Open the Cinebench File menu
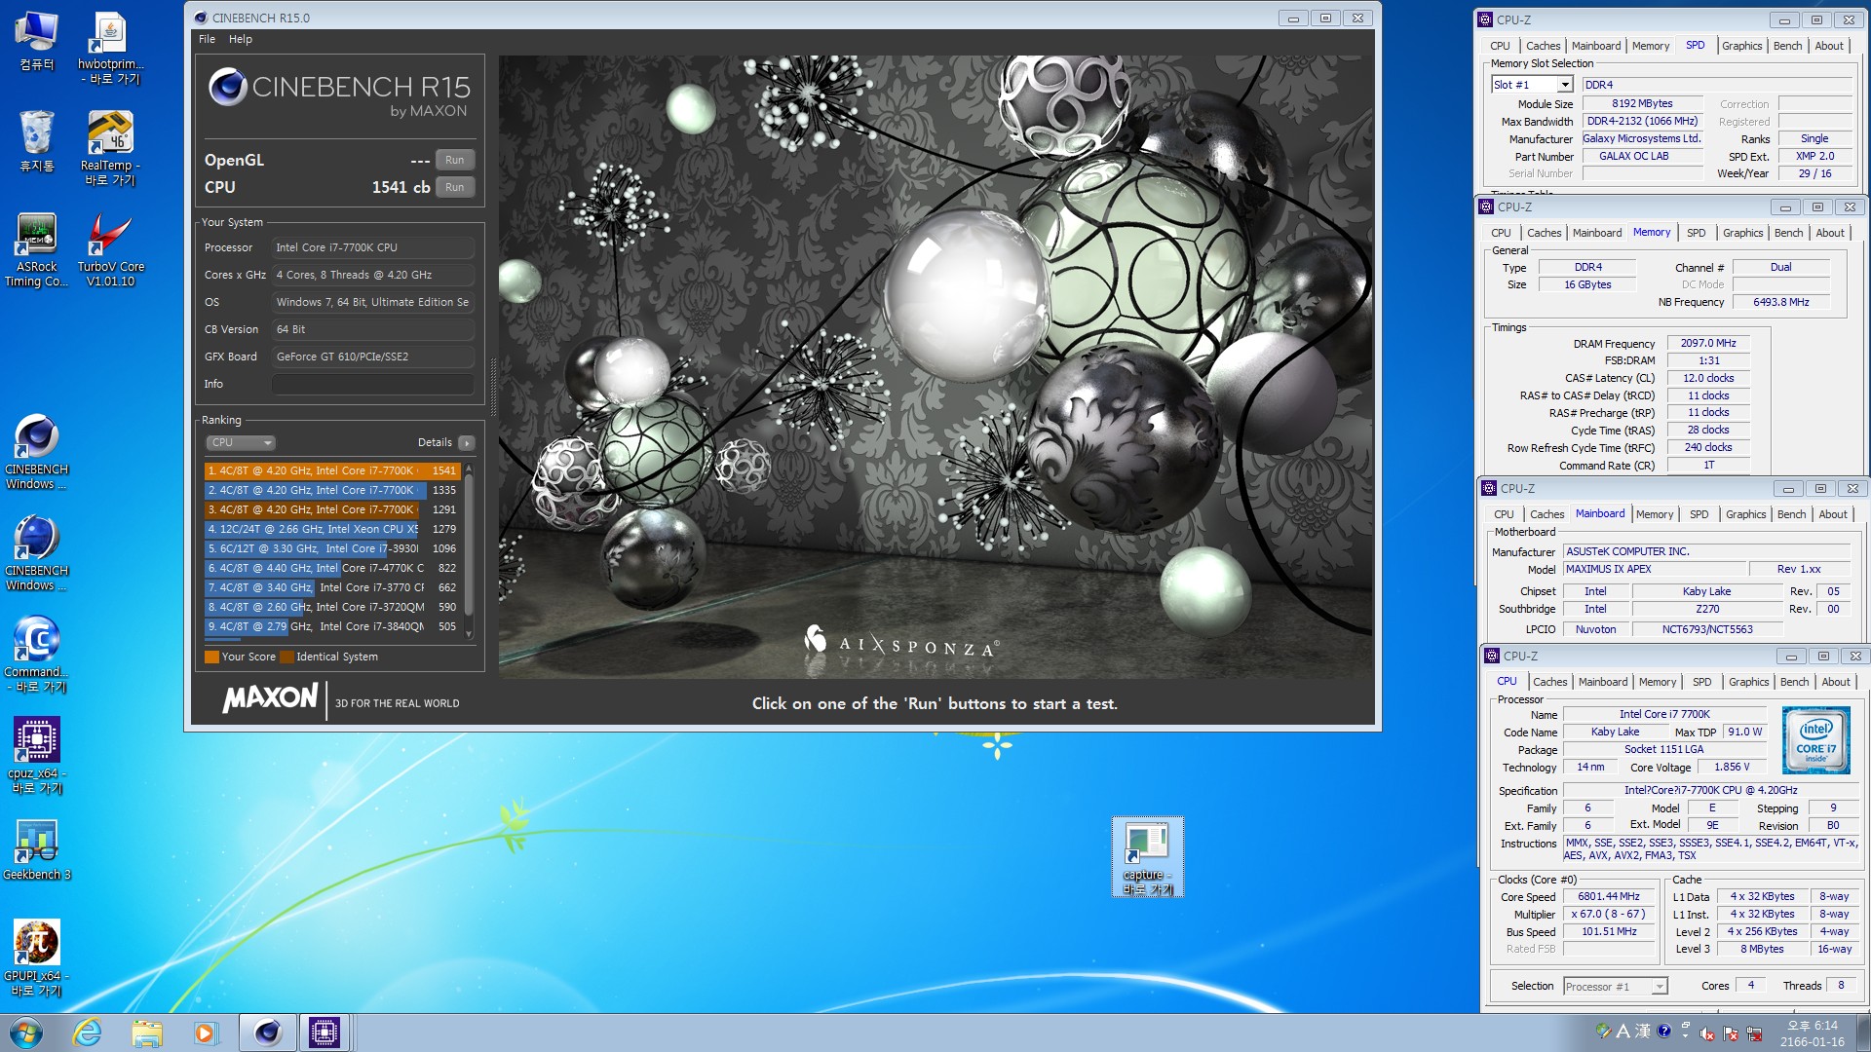Image resolution: width=1871 pixels, height=1052 pixels. coord(207,39)
